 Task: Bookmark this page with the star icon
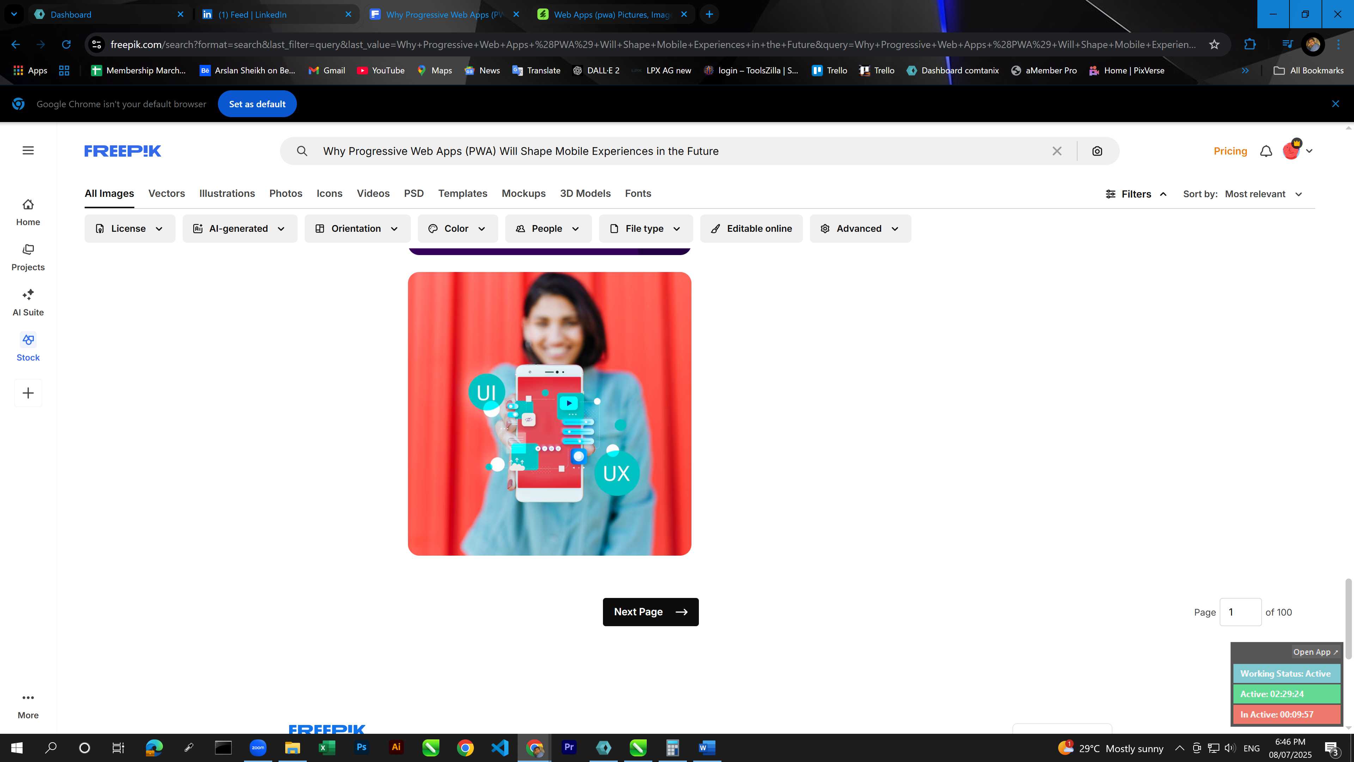(1214, 45)
